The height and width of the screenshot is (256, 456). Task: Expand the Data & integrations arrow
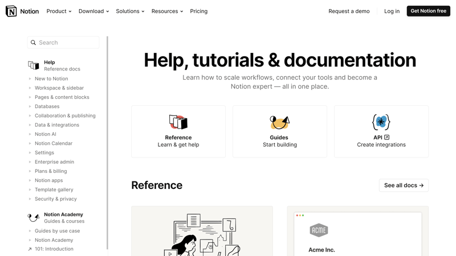tap(30, 125)
